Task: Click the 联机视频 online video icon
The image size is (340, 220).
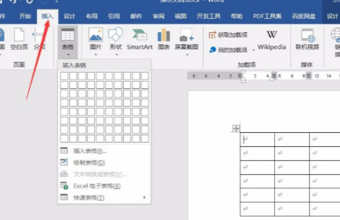Action: (x=307, y=35)
